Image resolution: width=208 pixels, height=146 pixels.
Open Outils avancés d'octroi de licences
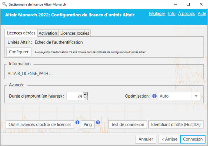pos(40,125)
